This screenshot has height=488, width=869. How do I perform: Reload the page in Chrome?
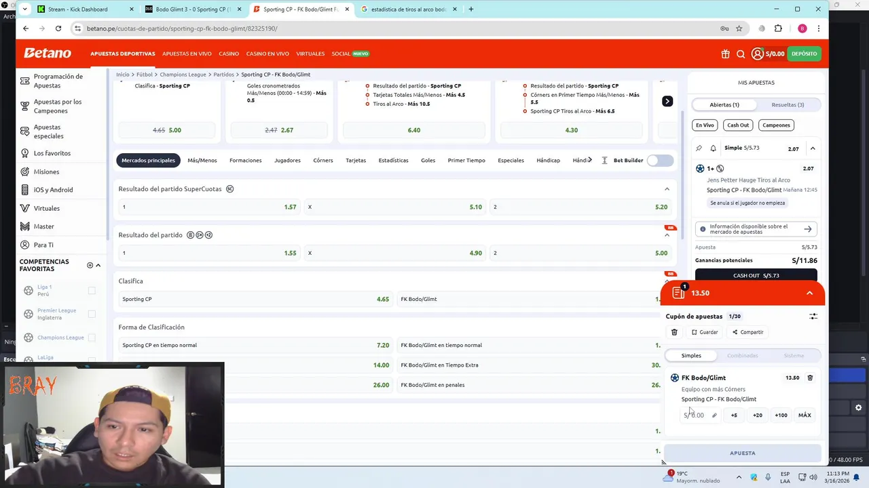tap(58, 28)
